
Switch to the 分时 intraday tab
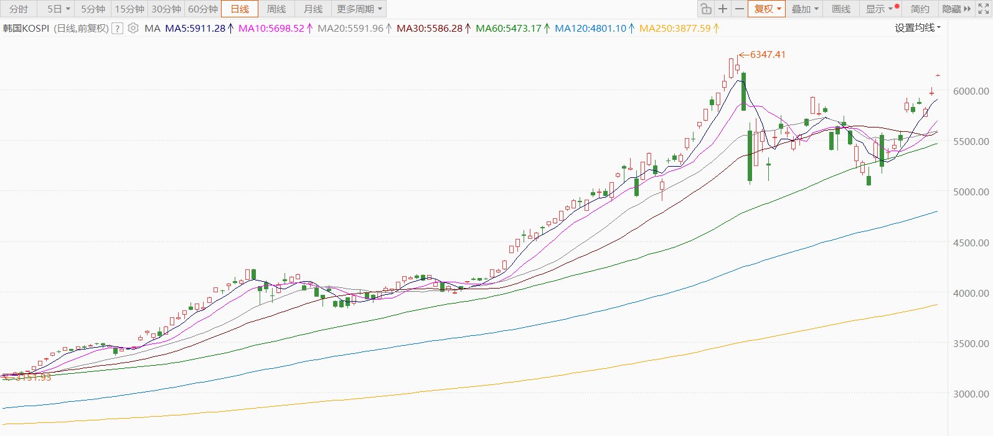19,9
